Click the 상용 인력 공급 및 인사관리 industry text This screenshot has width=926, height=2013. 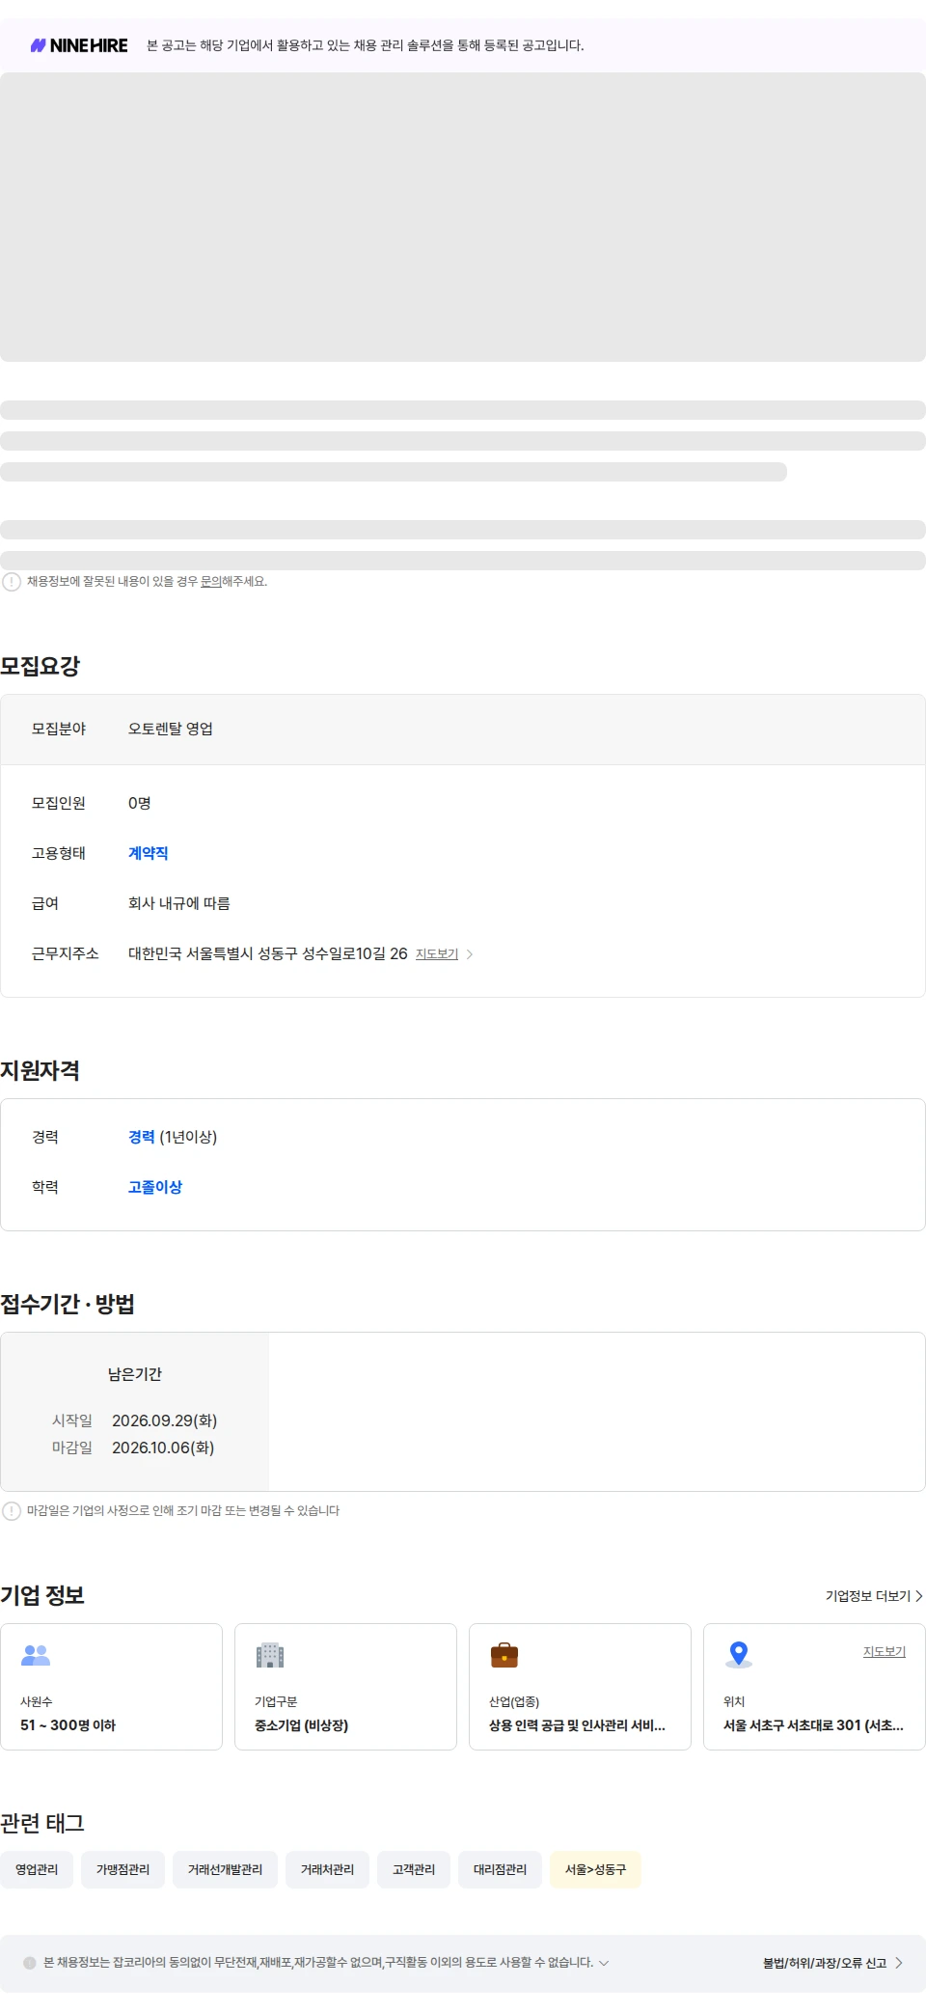(577, 1725)
